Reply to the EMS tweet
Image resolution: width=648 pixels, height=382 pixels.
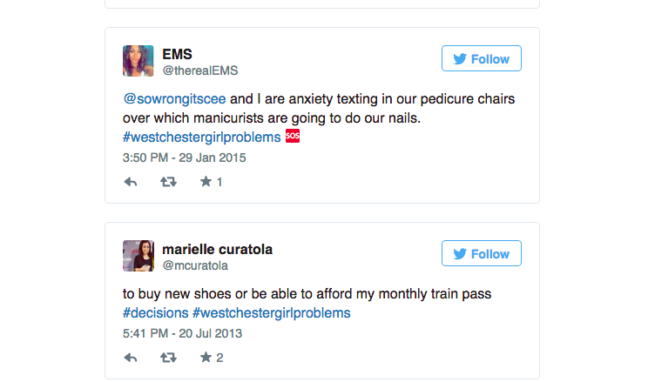click(x=131, y=182)
